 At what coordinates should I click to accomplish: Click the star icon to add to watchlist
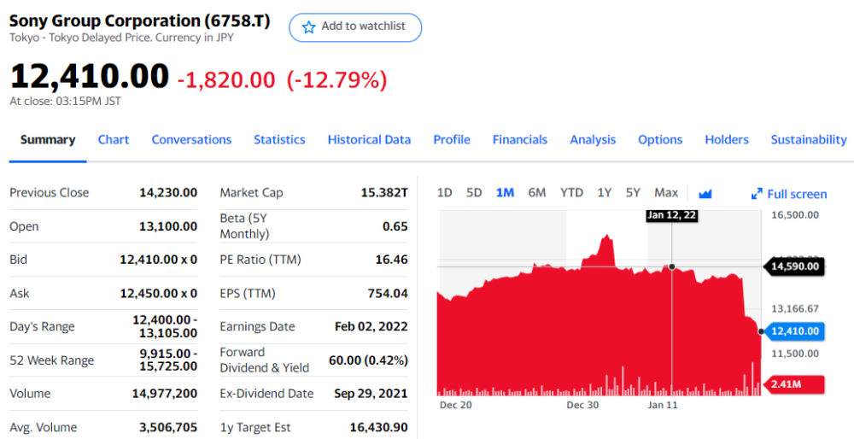pyautogui.click(x=309, y=27)
